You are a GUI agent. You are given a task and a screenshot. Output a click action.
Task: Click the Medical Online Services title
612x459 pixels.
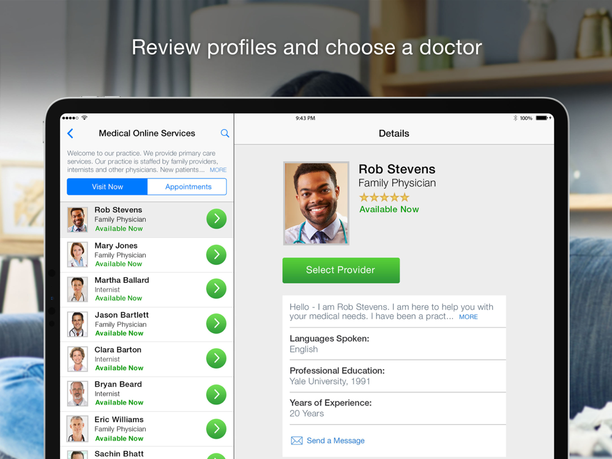pos(147,133)
